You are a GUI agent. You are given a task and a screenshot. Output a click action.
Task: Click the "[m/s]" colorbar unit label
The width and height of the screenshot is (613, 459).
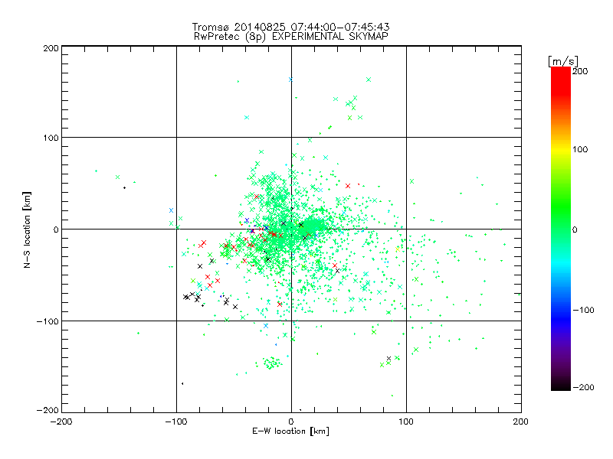[x=562, y=61]
